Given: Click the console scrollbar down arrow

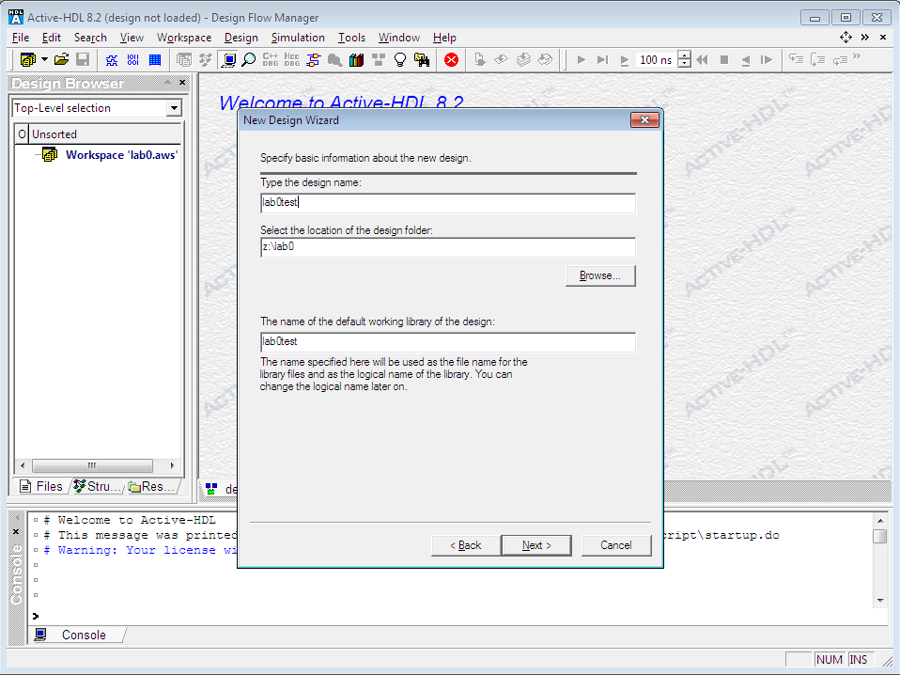Looking at the screenshot, I should coord(880,601).
